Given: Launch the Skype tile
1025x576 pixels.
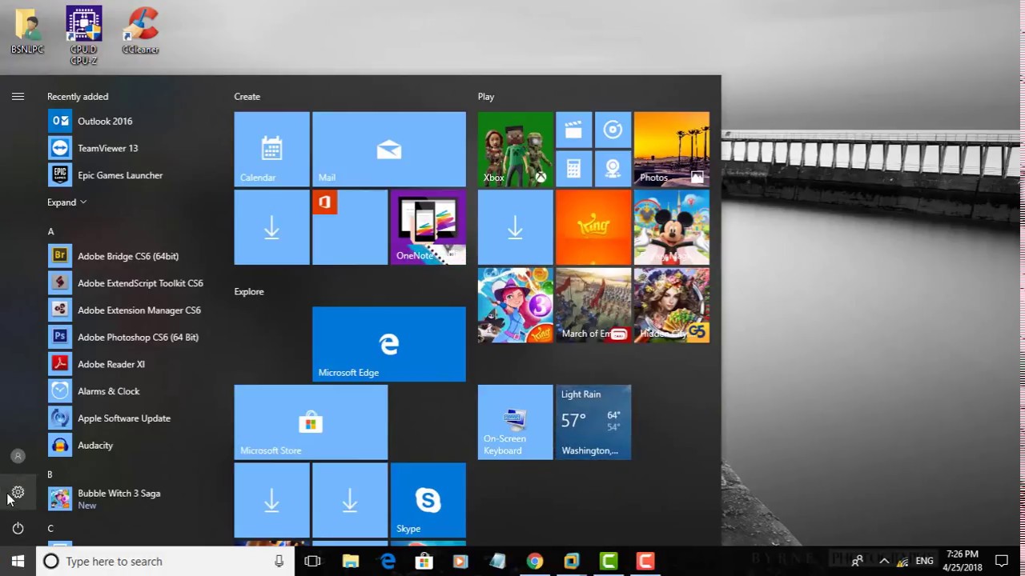Looking at the screenshot, I should (x=428, y=500).
